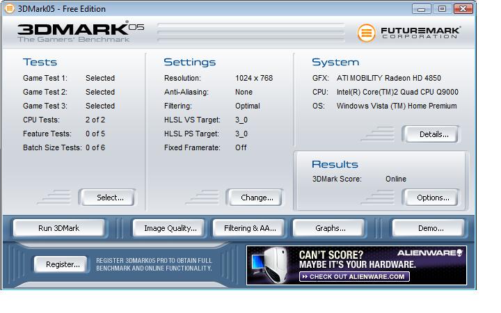Click the Settings section heading
The height and width of the screenshot is (313, 501).
click(190, 62)
